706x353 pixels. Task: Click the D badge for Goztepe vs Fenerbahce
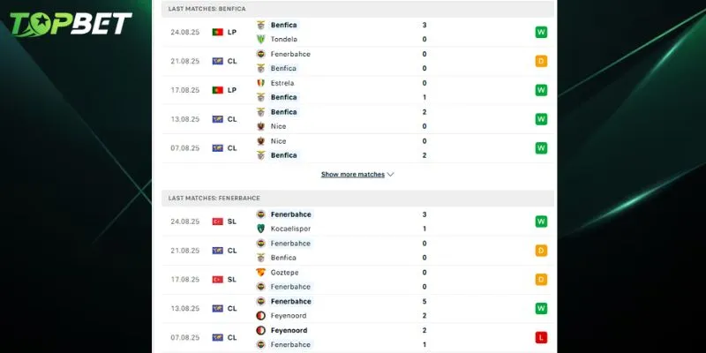coord(541,280)
